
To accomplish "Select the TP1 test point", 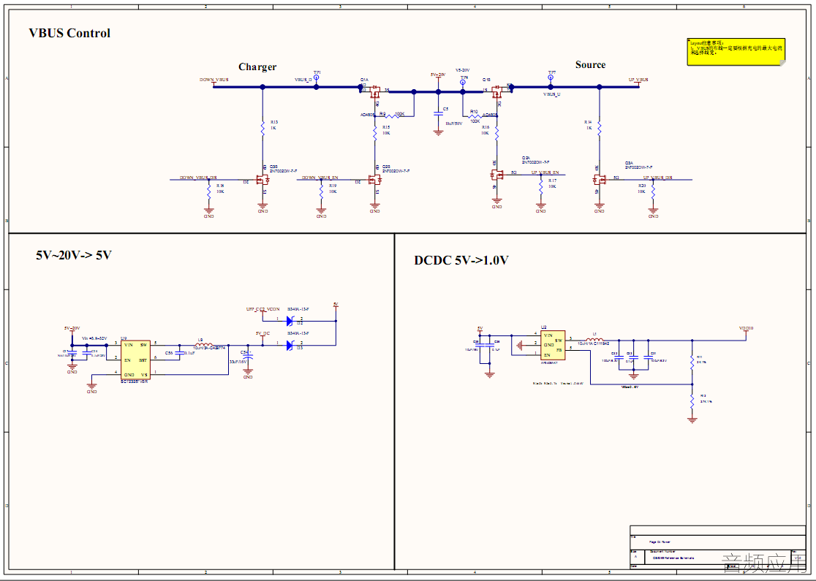I will click(x=317, y=77).
